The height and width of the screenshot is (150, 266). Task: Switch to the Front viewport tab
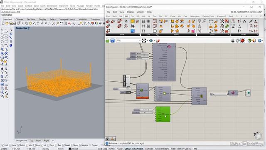click(39, 141)
